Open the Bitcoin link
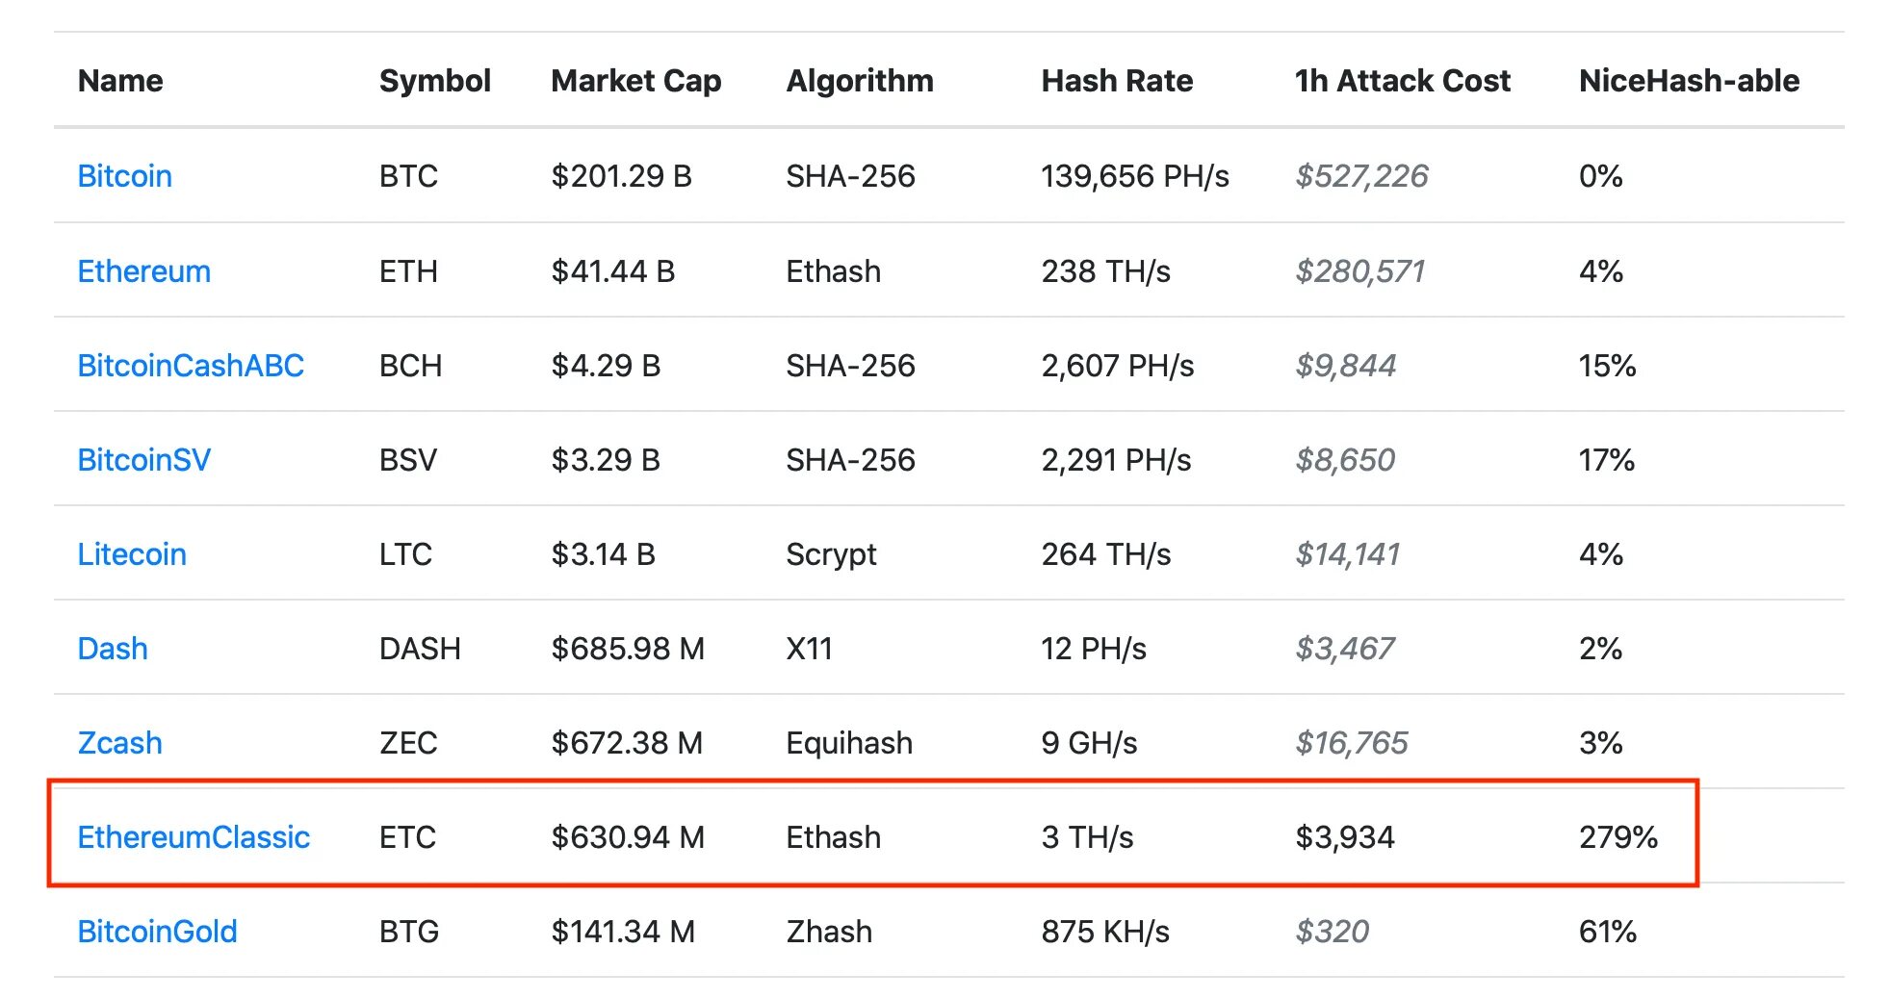Image resolution: width=1889 pixels, height=999 pixels. 124,176
